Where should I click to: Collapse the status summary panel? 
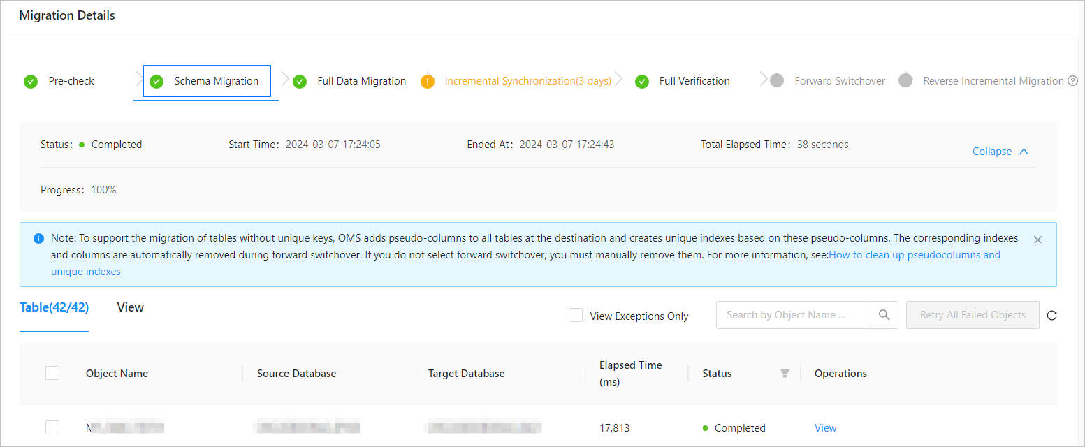[1000, 152]
